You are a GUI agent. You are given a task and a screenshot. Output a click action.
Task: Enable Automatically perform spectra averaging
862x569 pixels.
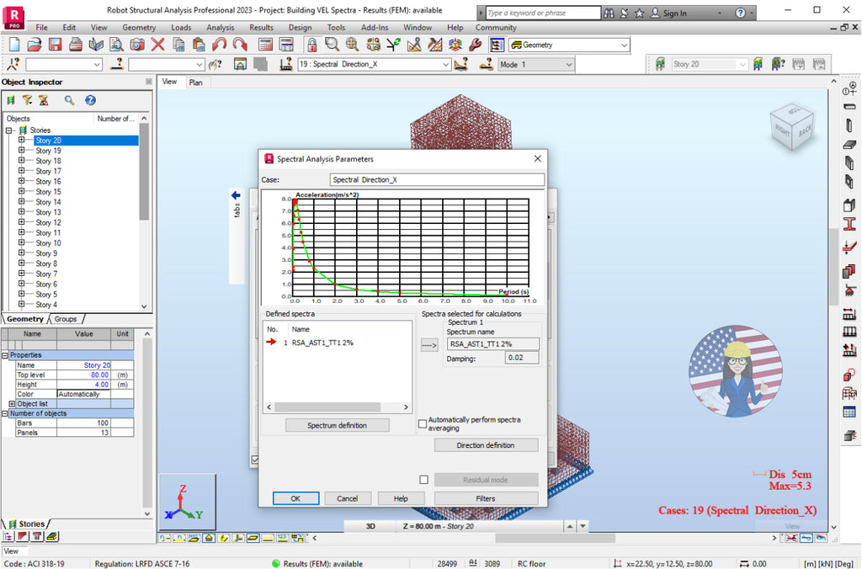pyautogui.click(x=423, y=424)
